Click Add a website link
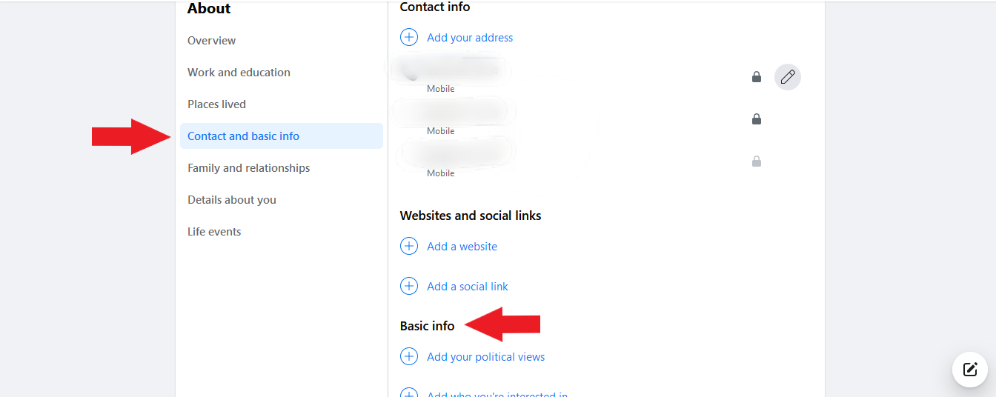The height and width of the screenshot is (397, 996). pyautogui.click(x=462, y=247)
